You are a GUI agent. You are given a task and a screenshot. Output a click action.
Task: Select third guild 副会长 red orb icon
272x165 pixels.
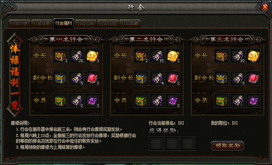click(253, 78)
